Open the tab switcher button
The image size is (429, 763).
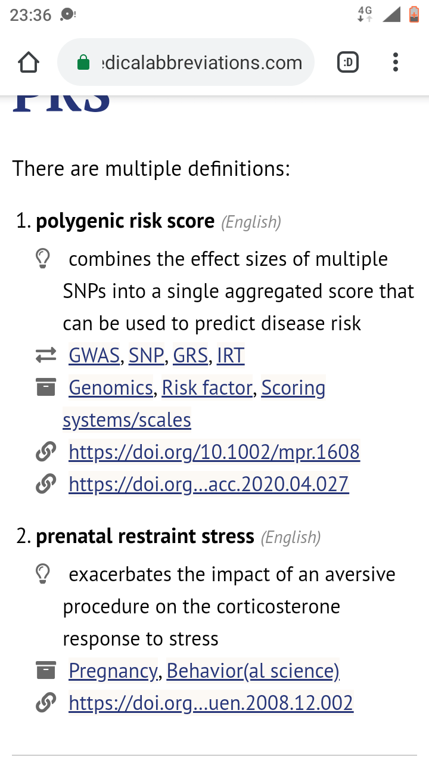click(348, 62)
